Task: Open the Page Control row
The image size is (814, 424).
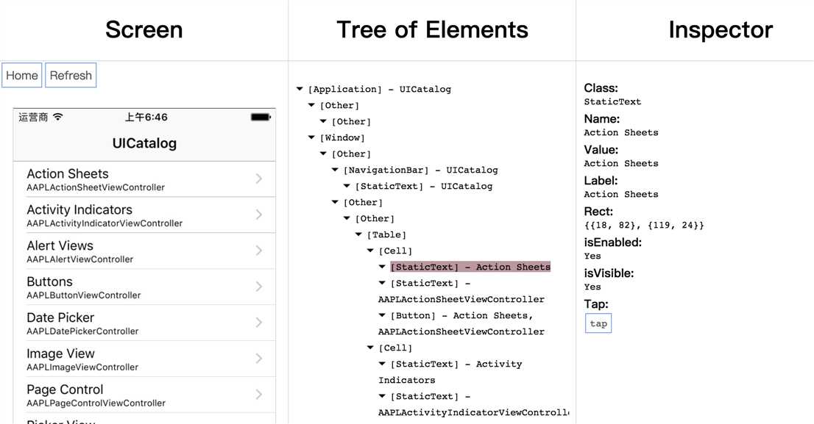Action: coord(144,395)
